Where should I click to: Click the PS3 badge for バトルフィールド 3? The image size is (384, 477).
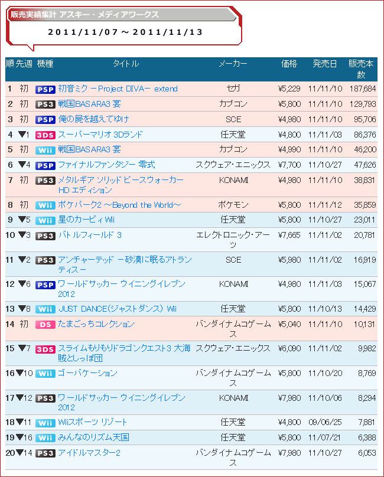click(x=45, y=236)
